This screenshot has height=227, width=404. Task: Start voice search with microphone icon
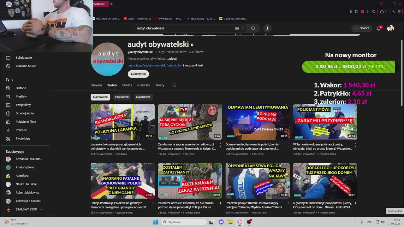pyautogui.click(x=267, y=28)
